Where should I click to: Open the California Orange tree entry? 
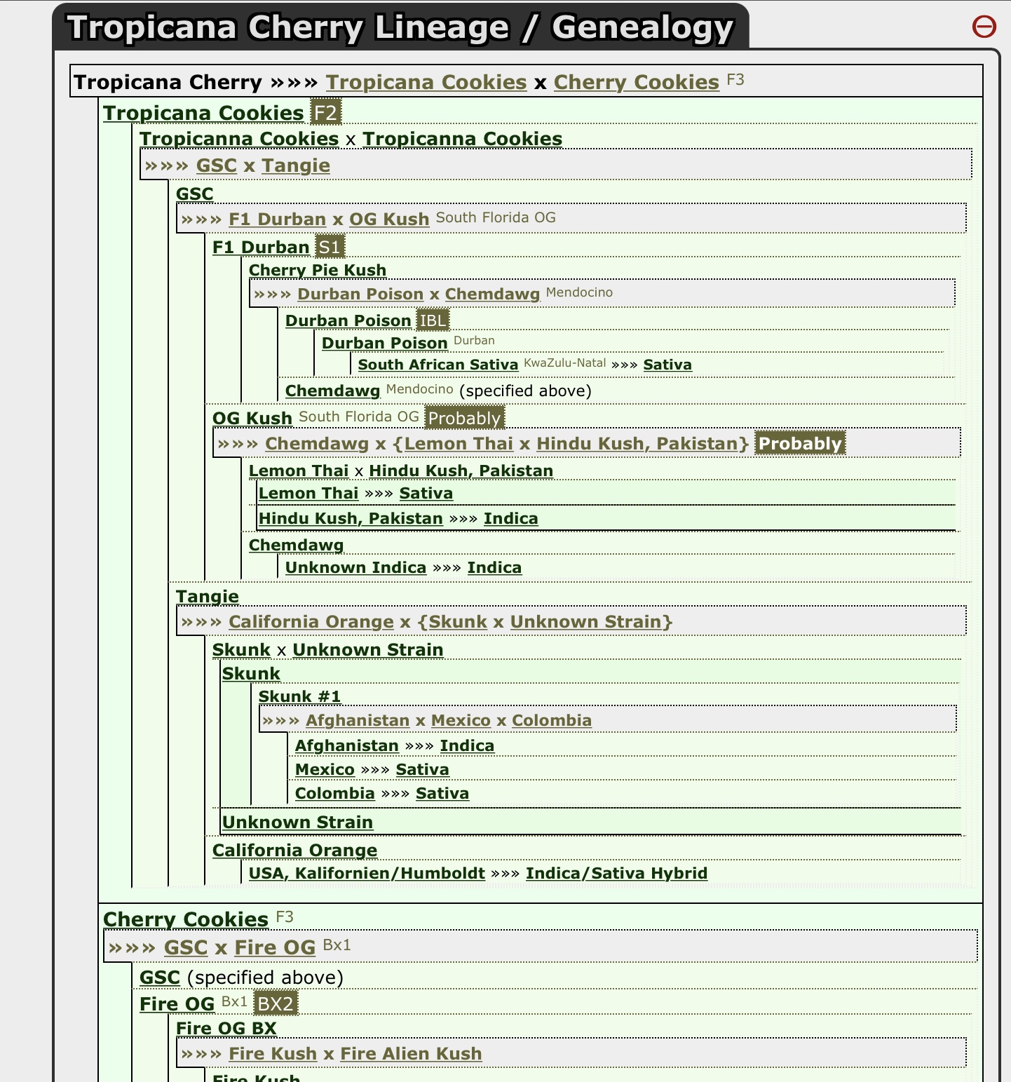(x=294, y=851)
